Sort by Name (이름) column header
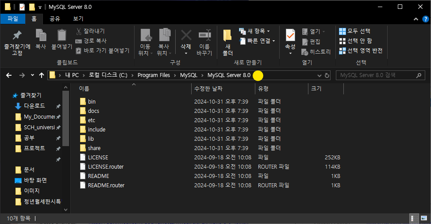This screenshot has width=431, height=224. tap(134, 89)
